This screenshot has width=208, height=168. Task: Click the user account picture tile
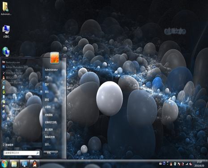click(x=55, y=58)
